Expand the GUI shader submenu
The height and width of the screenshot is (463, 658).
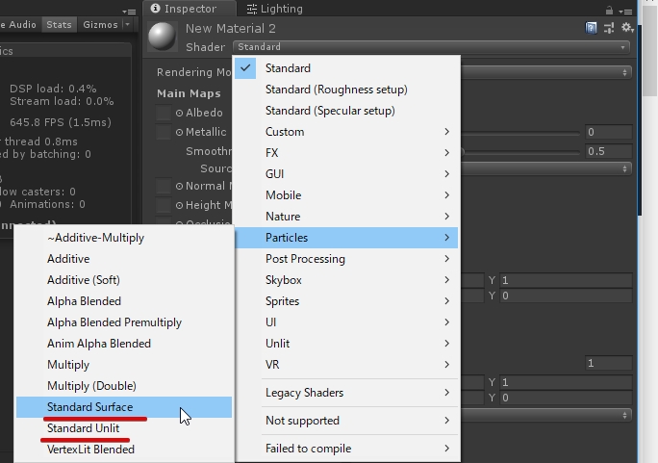point(346,174)
